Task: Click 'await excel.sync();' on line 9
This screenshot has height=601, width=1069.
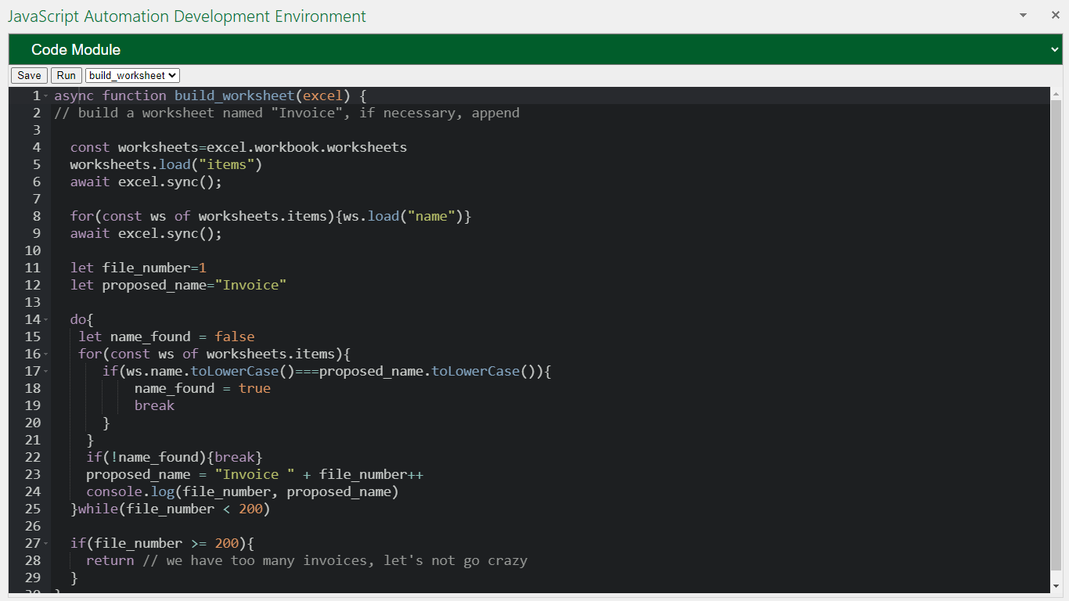Action: point(146,233)
